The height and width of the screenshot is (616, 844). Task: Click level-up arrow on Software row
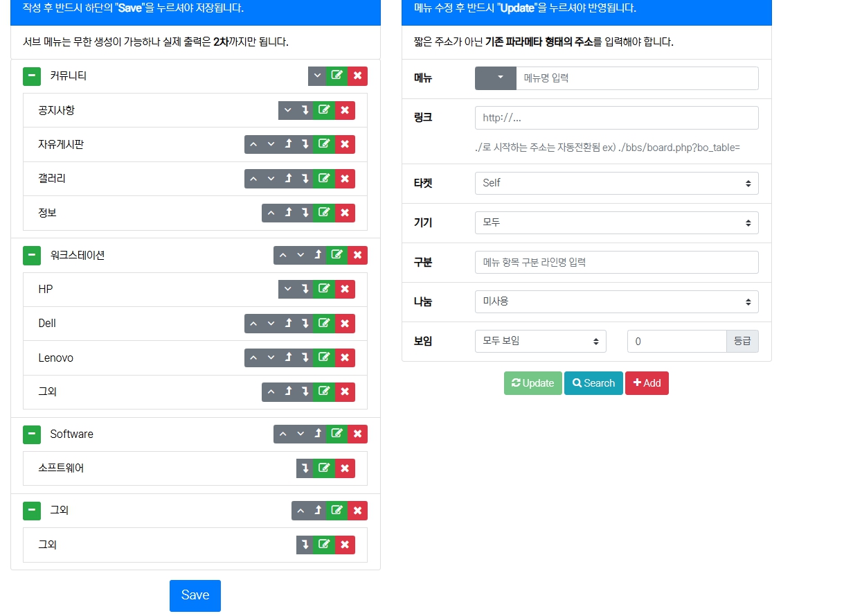click(x=318, y=434)
